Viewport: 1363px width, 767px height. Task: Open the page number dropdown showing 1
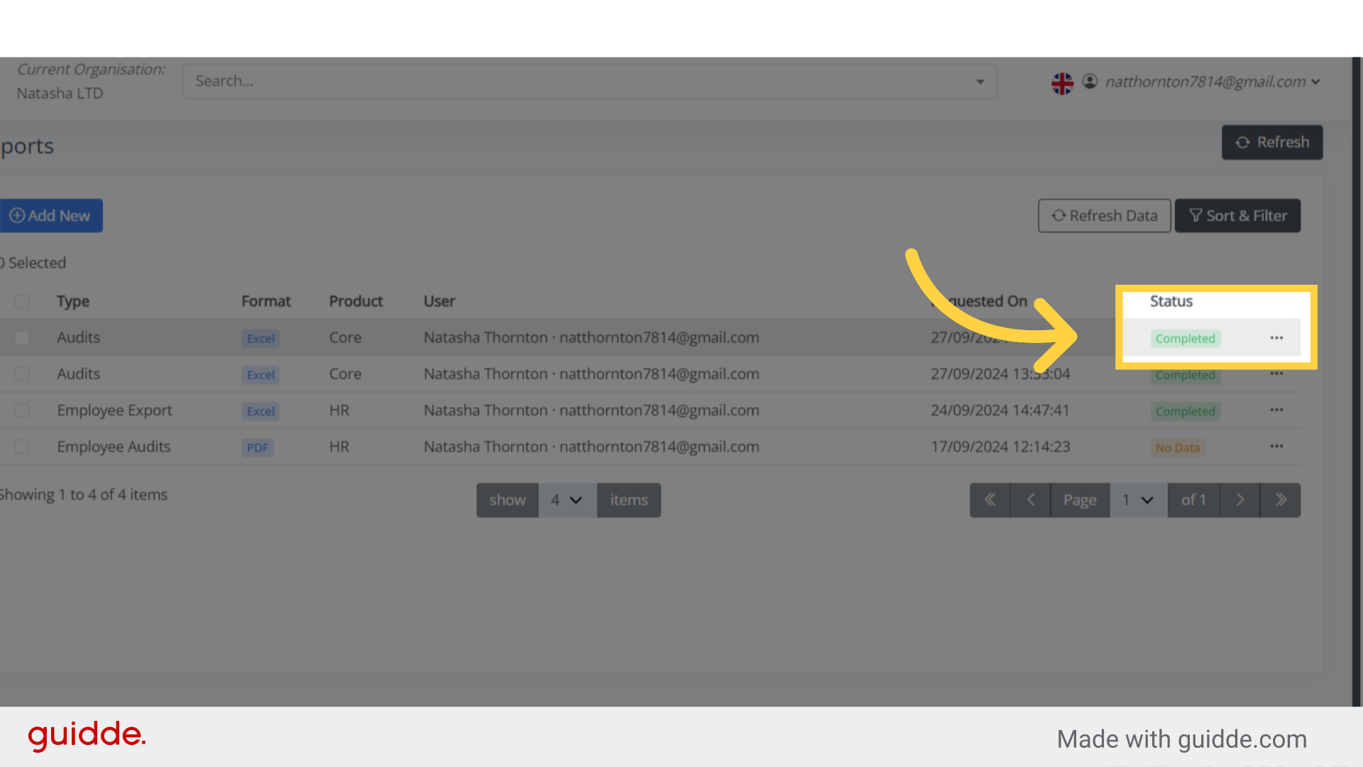click(1138, 500)
